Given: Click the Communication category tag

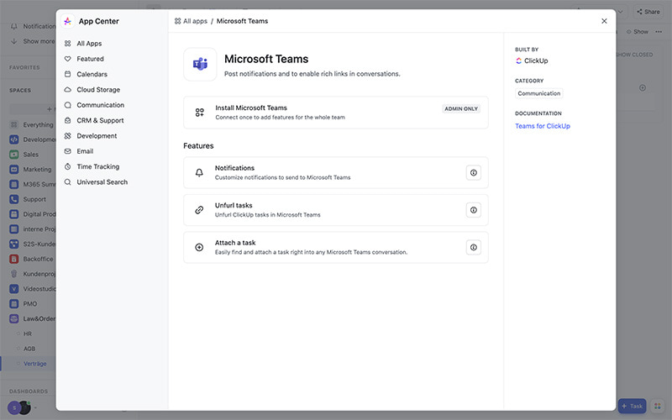Looking at the screenshot, I should (538, 93).
